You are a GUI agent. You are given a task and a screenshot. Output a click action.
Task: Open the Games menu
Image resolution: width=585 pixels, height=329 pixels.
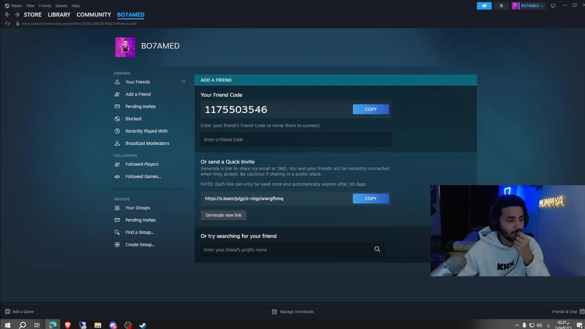pyautogui.click(x=61, y=6)
